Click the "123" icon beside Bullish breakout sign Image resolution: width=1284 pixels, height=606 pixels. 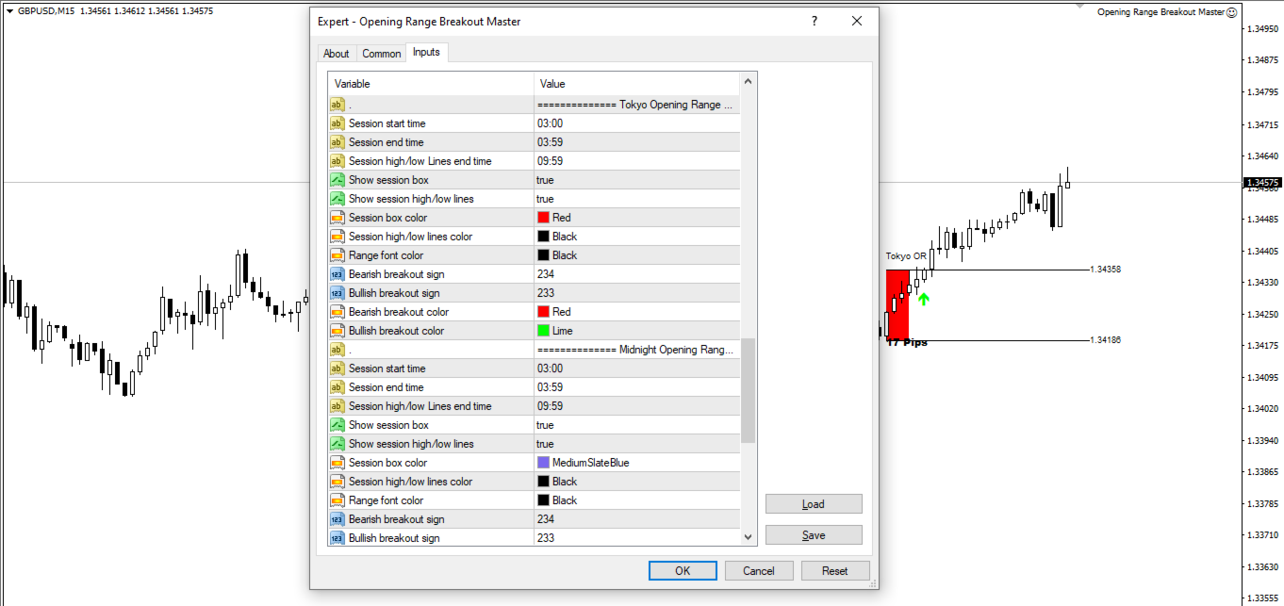(337, 293)
